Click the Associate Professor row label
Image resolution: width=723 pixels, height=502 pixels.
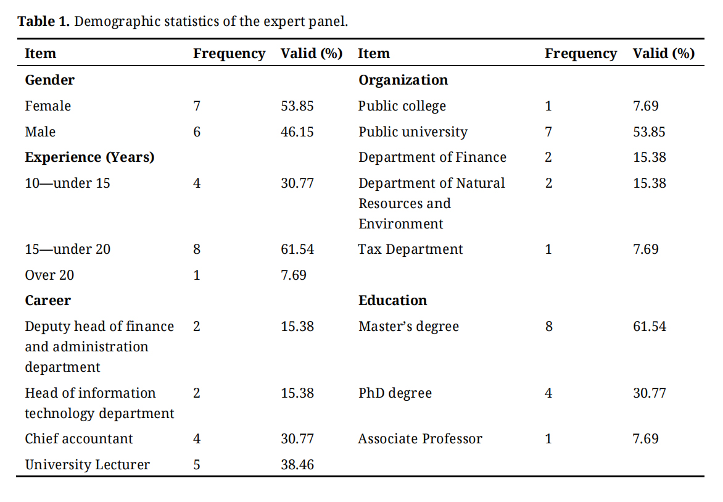coord(420,438)
